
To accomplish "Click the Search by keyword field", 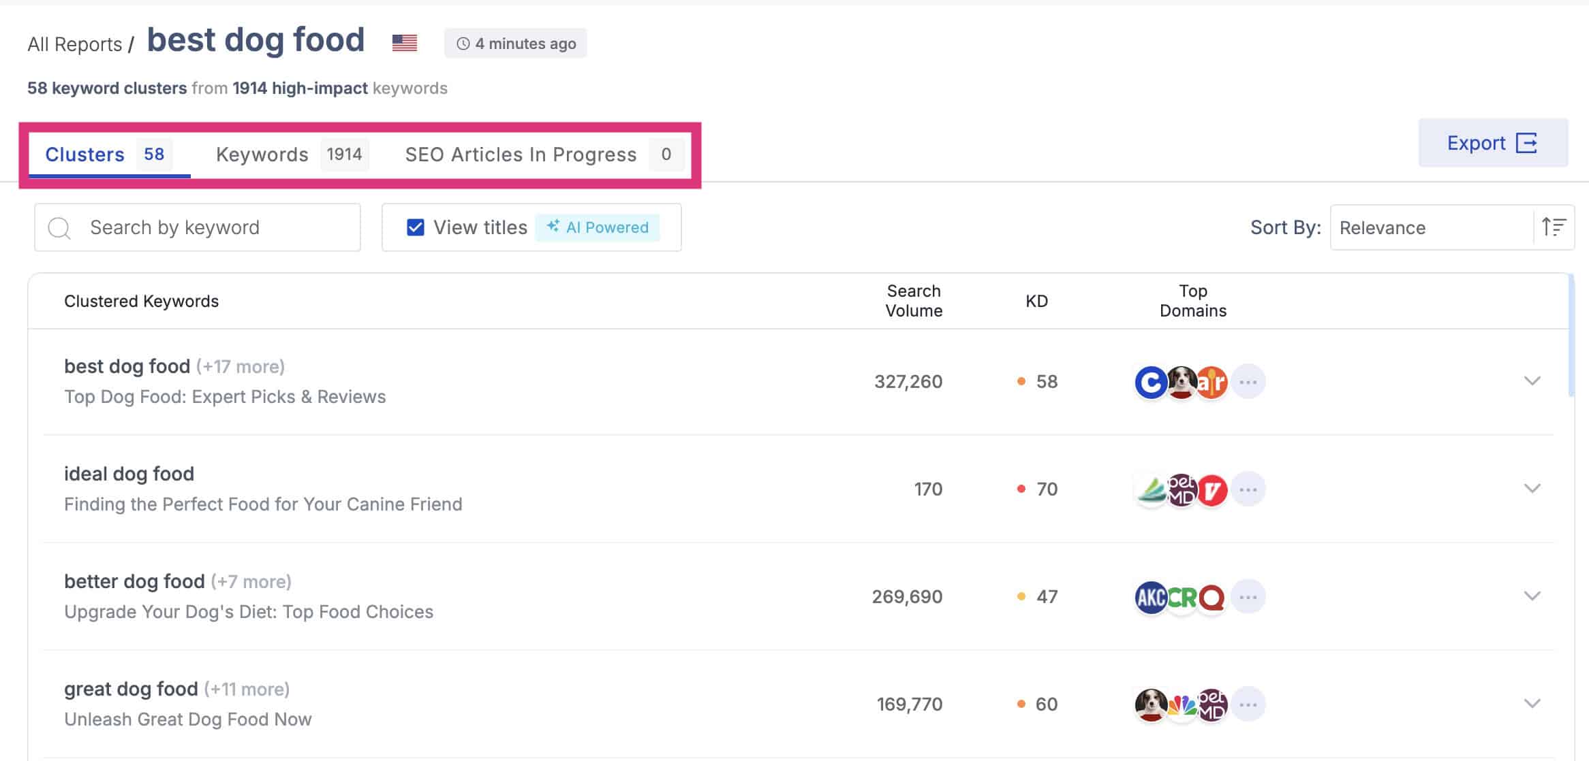I will [198, 227].
